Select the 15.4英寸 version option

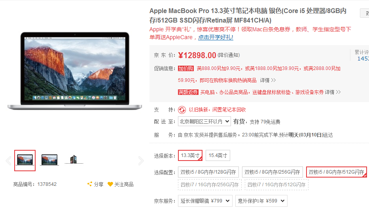point(218,155)
